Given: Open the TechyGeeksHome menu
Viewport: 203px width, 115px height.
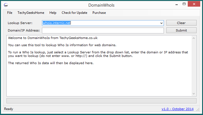Looking at the screenshot, I should (x=31, y=13).
